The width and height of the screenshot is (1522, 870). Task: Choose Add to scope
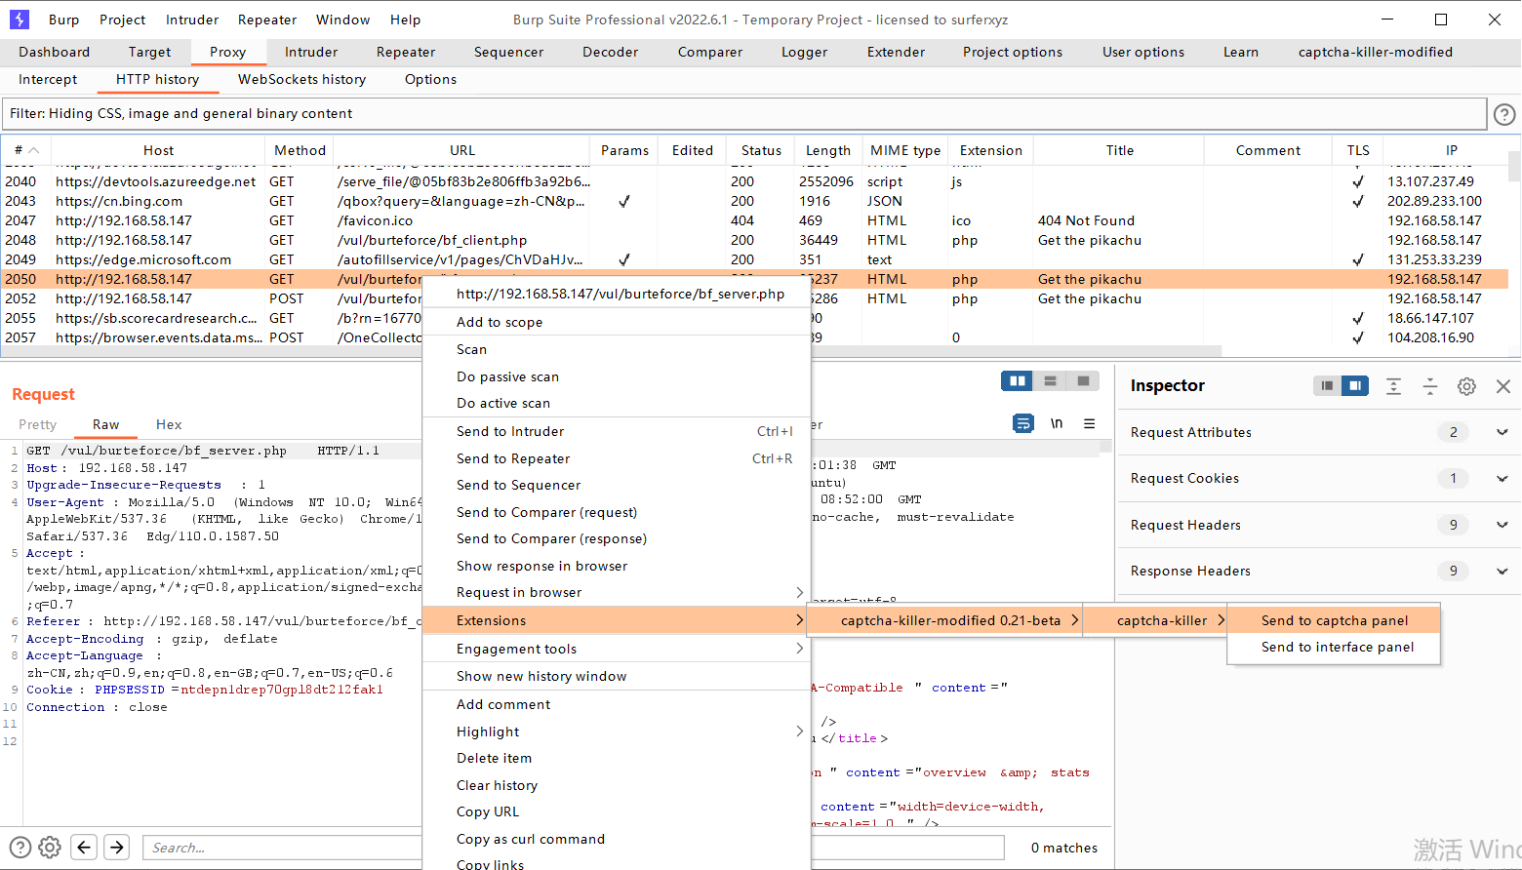616,322
